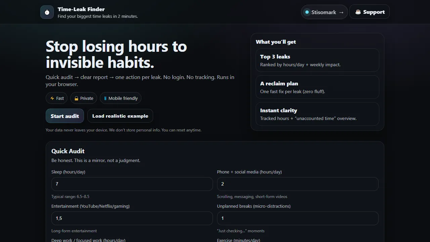Click the coffee cup icon beside Support
This screenshot has height=242, width=430.
point(358,11)
